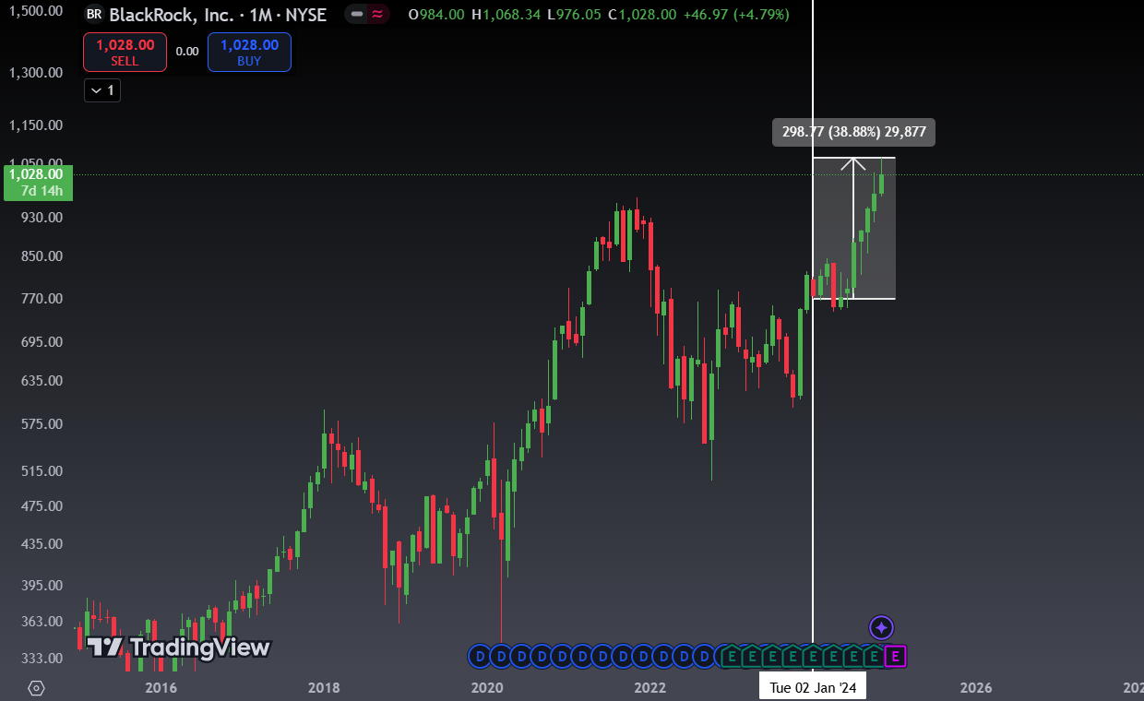Click the 2016 label on the time axis

coord(161,688)
